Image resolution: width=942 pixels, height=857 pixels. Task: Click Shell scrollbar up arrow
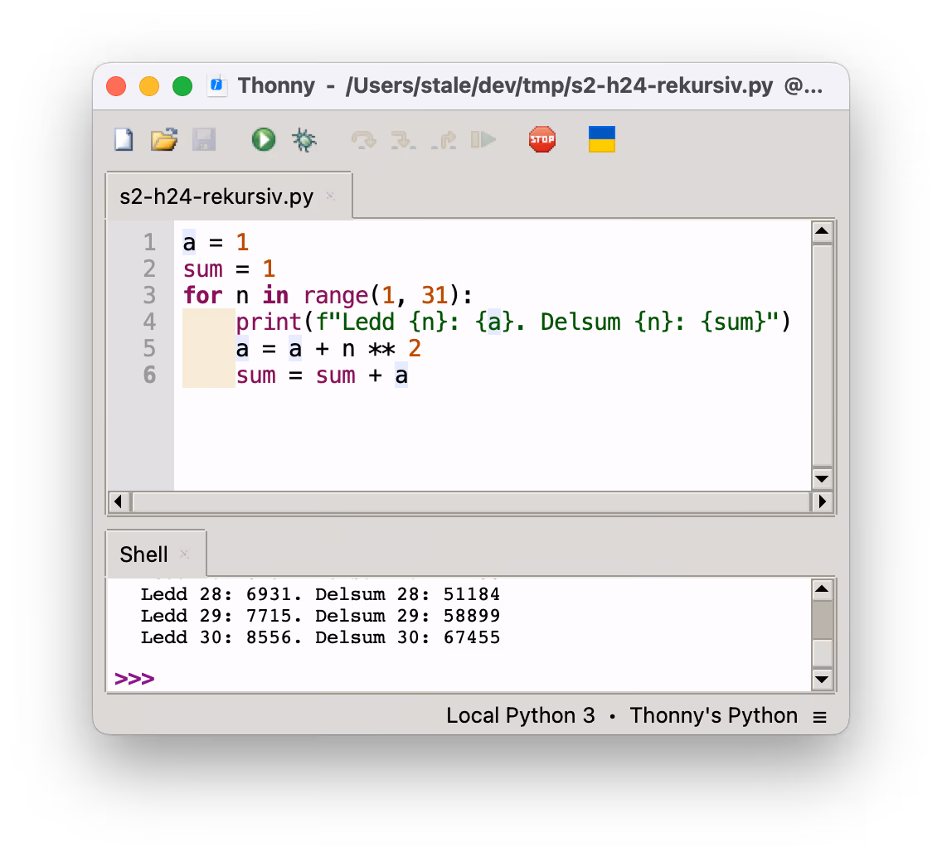pyautogui.click(x=822, y=589)
